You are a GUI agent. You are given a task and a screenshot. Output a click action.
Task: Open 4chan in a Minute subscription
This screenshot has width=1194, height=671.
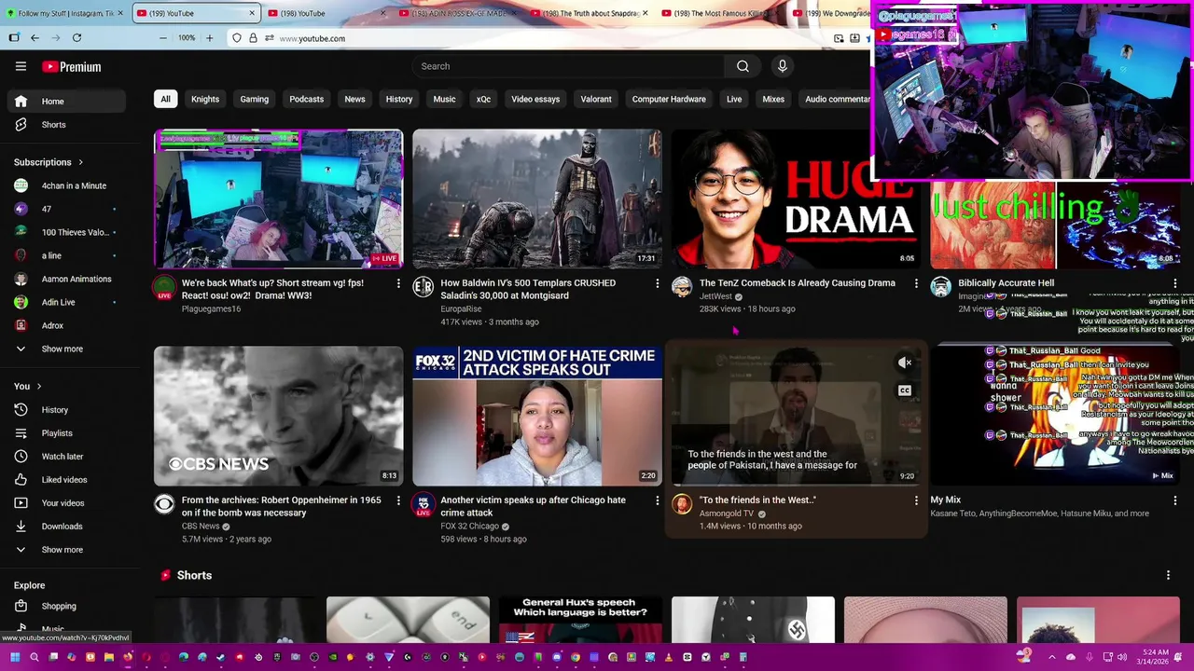(66, 185)
